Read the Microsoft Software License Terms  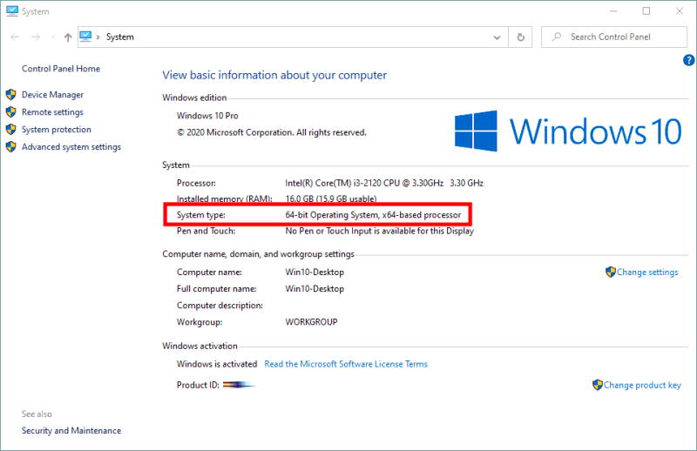346,364
